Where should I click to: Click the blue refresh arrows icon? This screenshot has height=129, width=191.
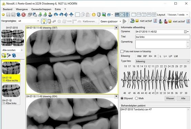click(18, 15)
